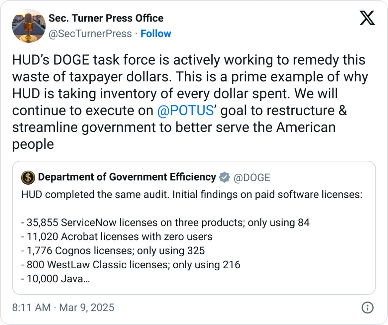Click the info icon at bottom right
Viewport: 388px width, 325px height.
click(x=367, y=308)
